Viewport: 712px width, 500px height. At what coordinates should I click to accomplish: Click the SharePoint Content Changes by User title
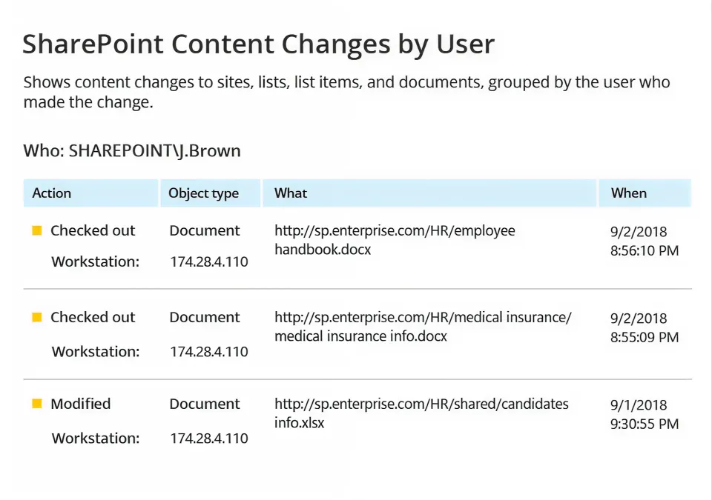258,44
